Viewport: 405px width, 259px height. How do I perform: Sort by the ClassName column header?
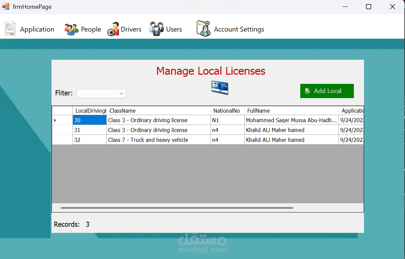point(158,111)
